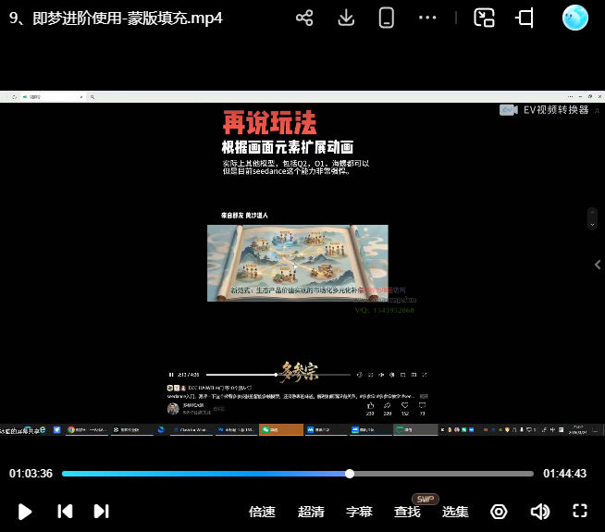Open the send-to-phone icon
This screenshot has width=605, height=532.
point(387,18)
